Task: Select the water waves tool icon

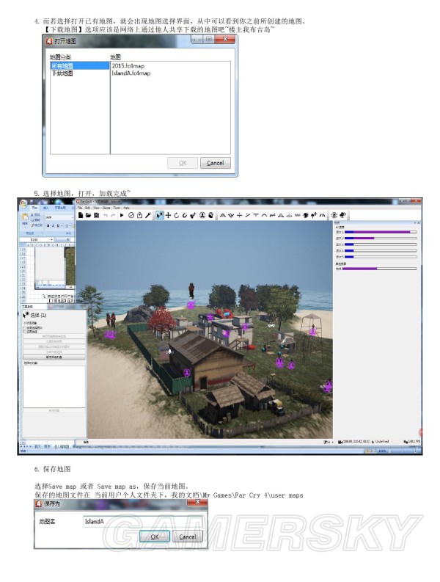Action: tap(297, 215)
